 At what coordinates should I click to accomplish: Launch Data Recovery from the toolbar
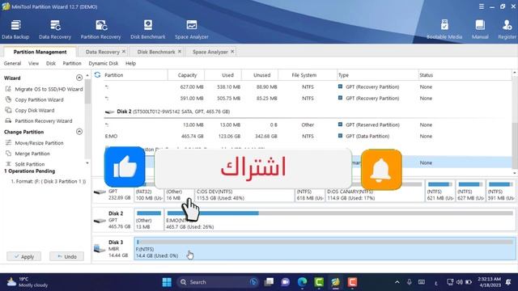tap(55, 29)
